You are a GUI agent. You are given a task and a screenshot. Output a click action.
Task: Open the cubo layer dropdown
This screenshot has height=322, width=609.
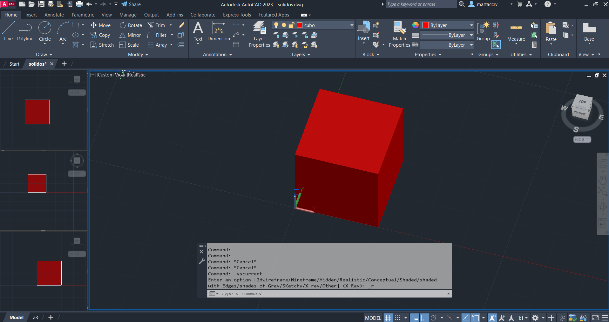click(x=352, y=25)
